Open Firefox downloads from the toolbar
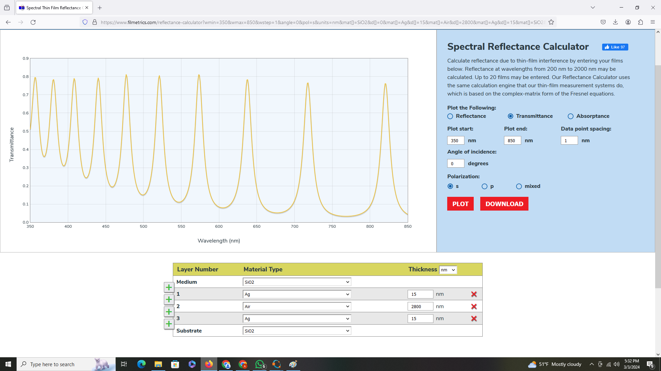This screenshot has width=661, height=371. (615, 22)
